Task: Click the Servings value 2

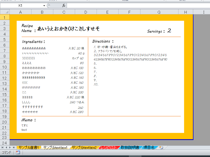Action: click(169, 31)
